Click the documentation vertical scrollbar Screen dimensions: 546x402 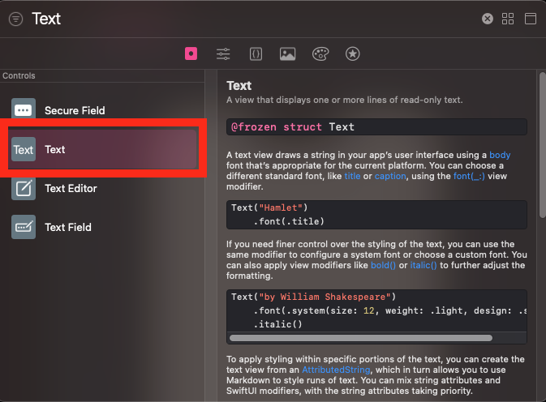point(542,145)
